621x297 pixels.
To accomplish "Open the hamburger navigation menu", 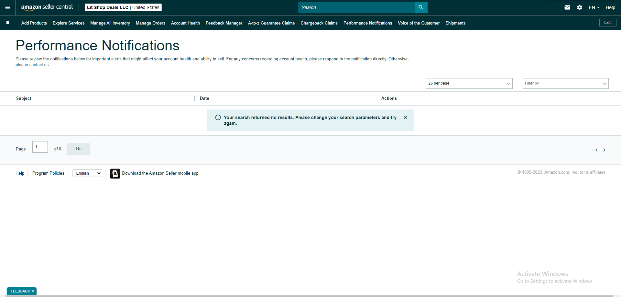I will click(x=8, y=7).
